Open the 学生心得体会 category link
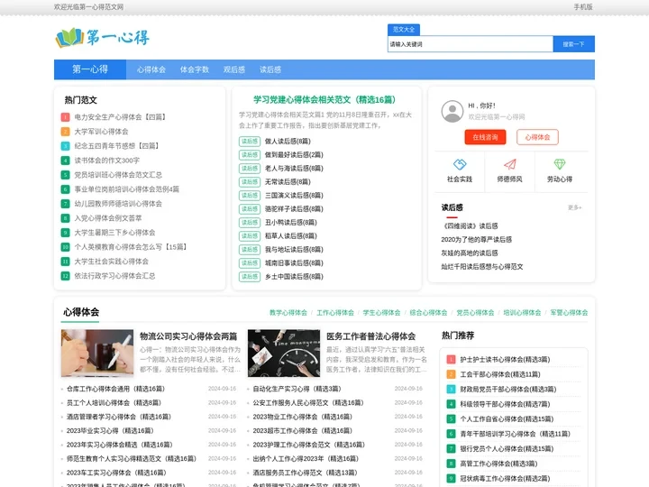 (x=381, y=313)
